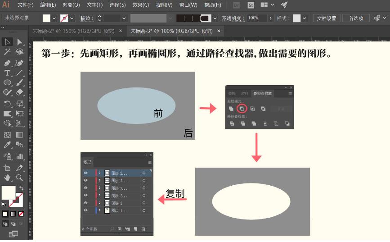Viewport: 390px width, 242px height.
Task: Expand the 不透明度 opacity arrow
Action: coord(270,18)
